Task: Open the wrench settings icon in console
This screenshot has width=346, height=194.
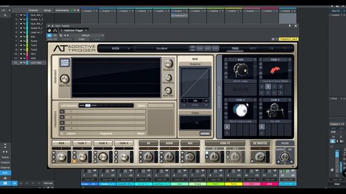Action: click(x=5, y=15)
